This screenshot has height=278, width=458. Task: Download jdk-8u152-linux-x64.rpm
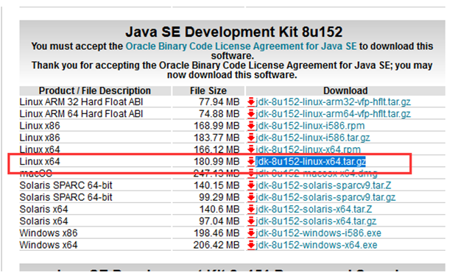click(308, 149)
